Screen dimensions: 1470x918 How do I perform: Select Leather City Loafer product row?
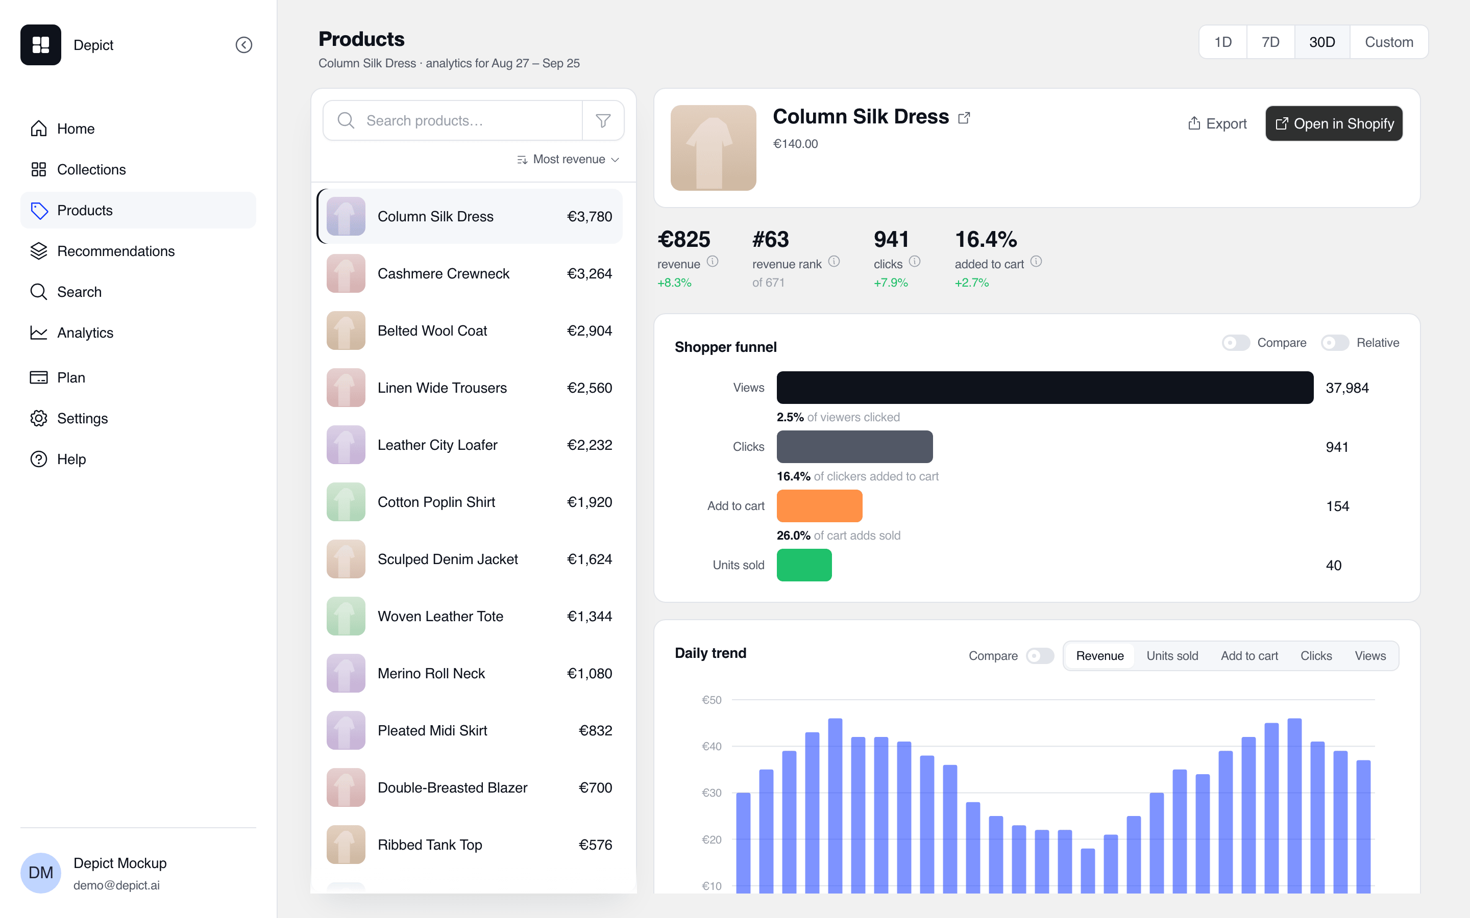click(x=470, y=445)
